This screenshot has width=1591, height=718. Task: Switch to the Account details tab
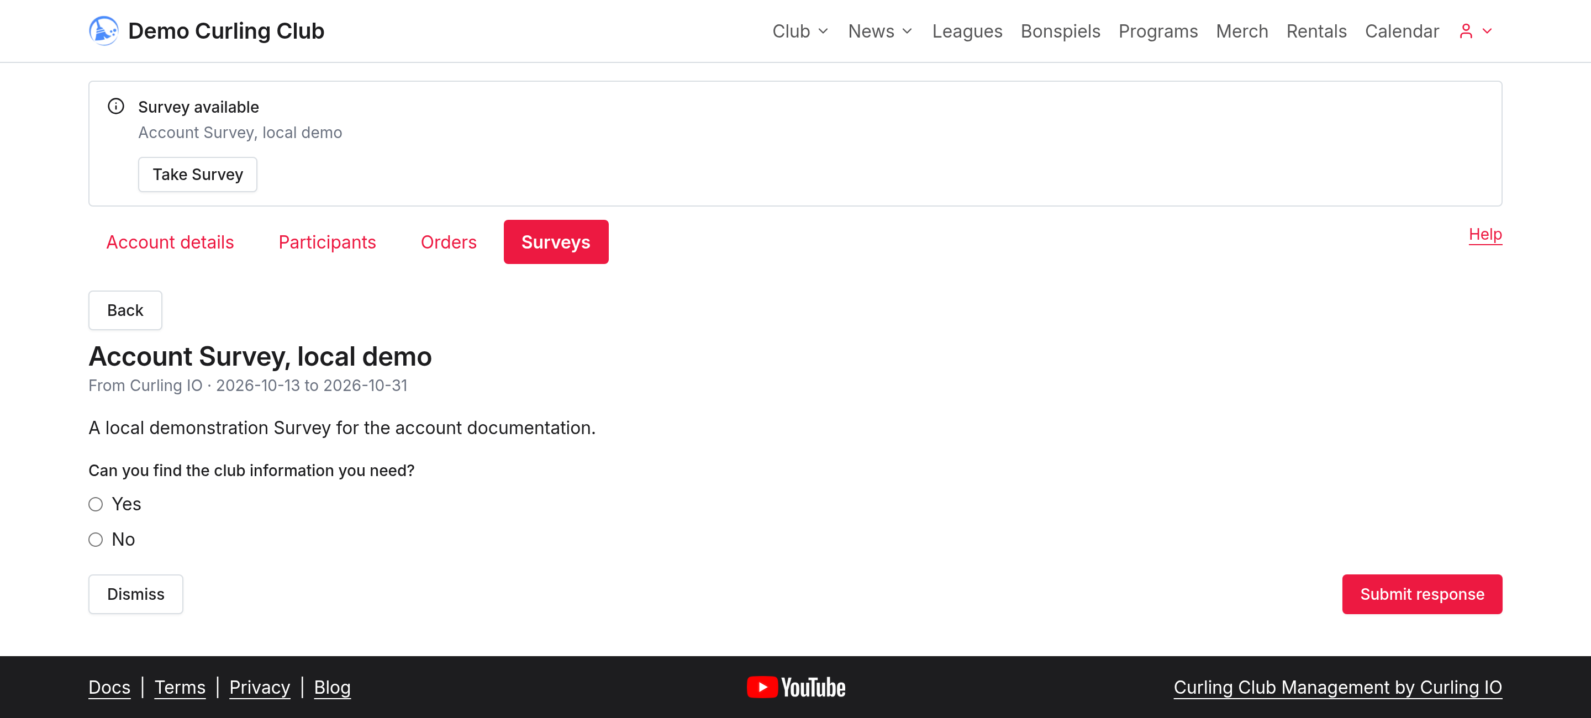coord(170,242)
